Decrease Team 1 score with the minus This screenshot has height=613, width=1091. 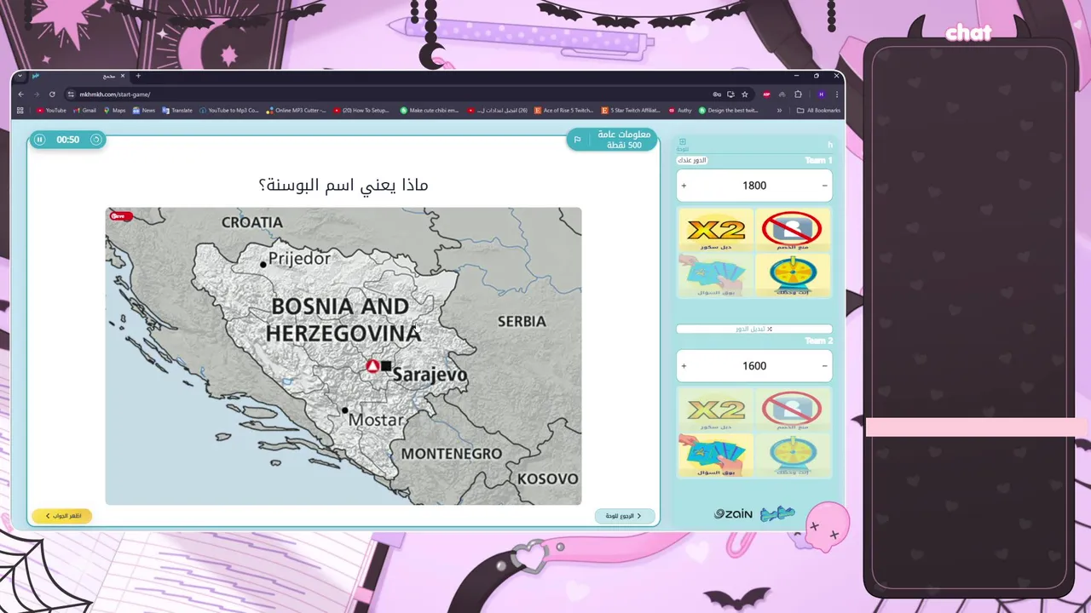pos(825,186)
